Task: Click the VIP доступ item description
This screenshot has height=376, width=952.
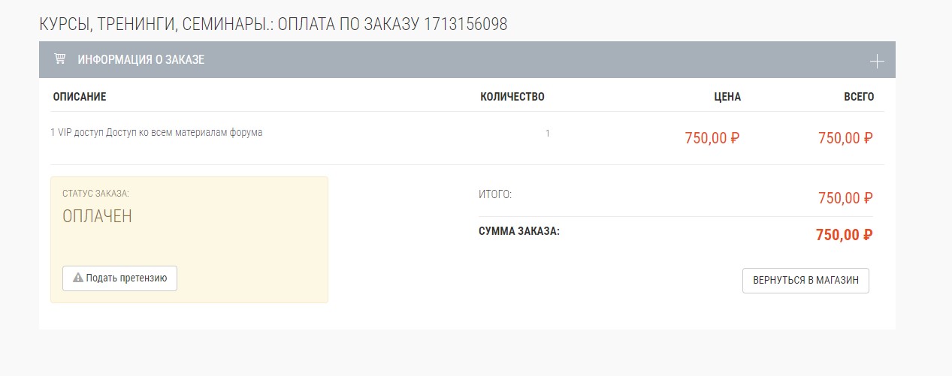Action: (156, 133)
